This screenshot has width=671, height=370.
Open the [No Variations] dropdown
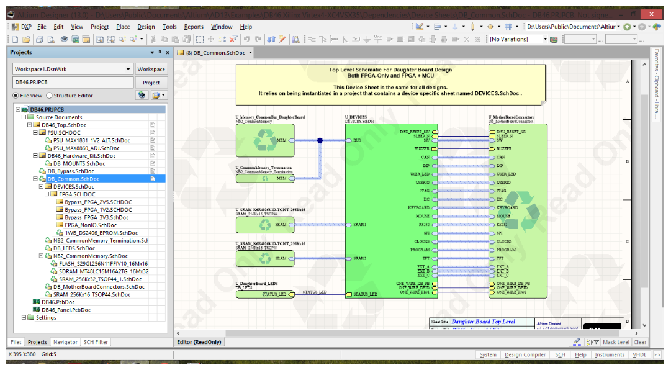click(545, 38)
